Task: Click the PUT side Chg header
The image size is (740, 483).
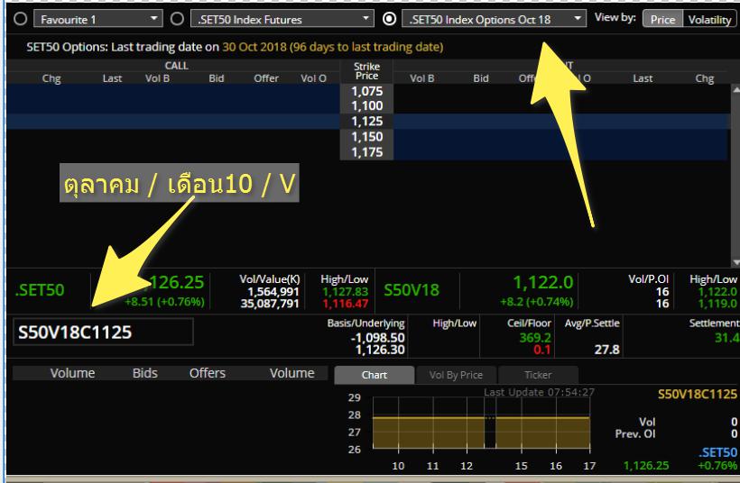Action: point(704,78)
